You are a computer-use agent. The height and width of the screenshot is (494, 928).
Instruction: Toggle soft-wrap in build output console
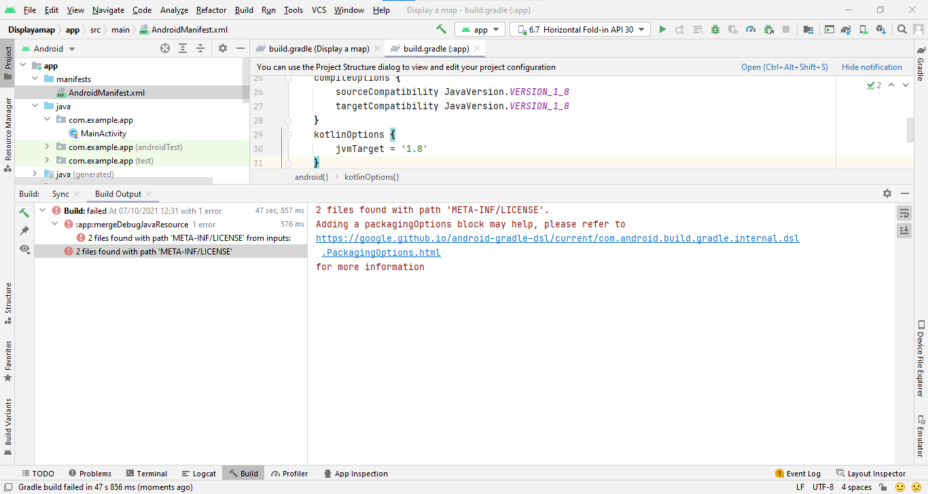click(904, 213)
